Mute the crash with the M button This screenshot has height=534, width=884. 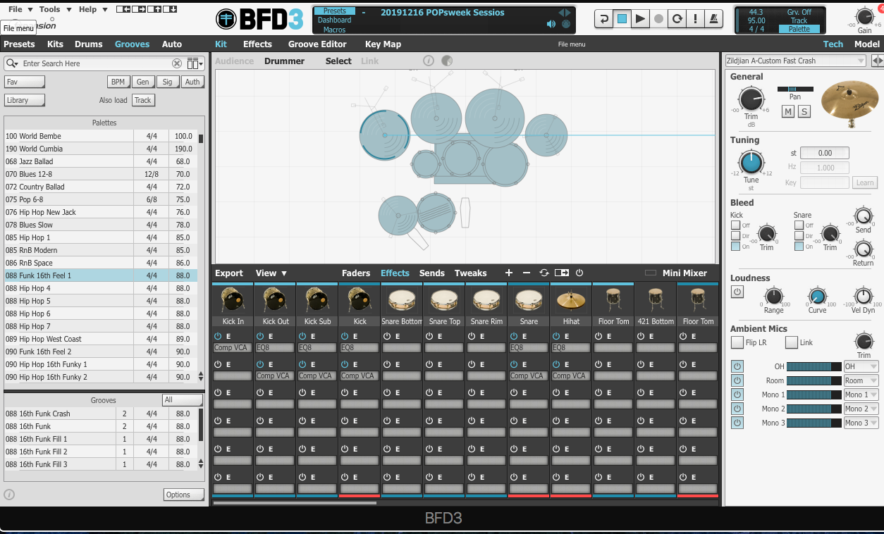pyautogui.click(x=788, y=112)
